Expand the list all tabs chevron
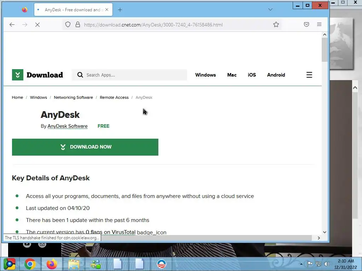The height and width of the screenshot is (271, 362). (x=270, y=10)
